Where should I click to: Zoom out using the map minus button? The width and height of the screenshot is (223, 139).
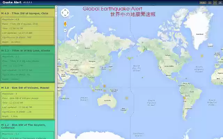[65, 62]
